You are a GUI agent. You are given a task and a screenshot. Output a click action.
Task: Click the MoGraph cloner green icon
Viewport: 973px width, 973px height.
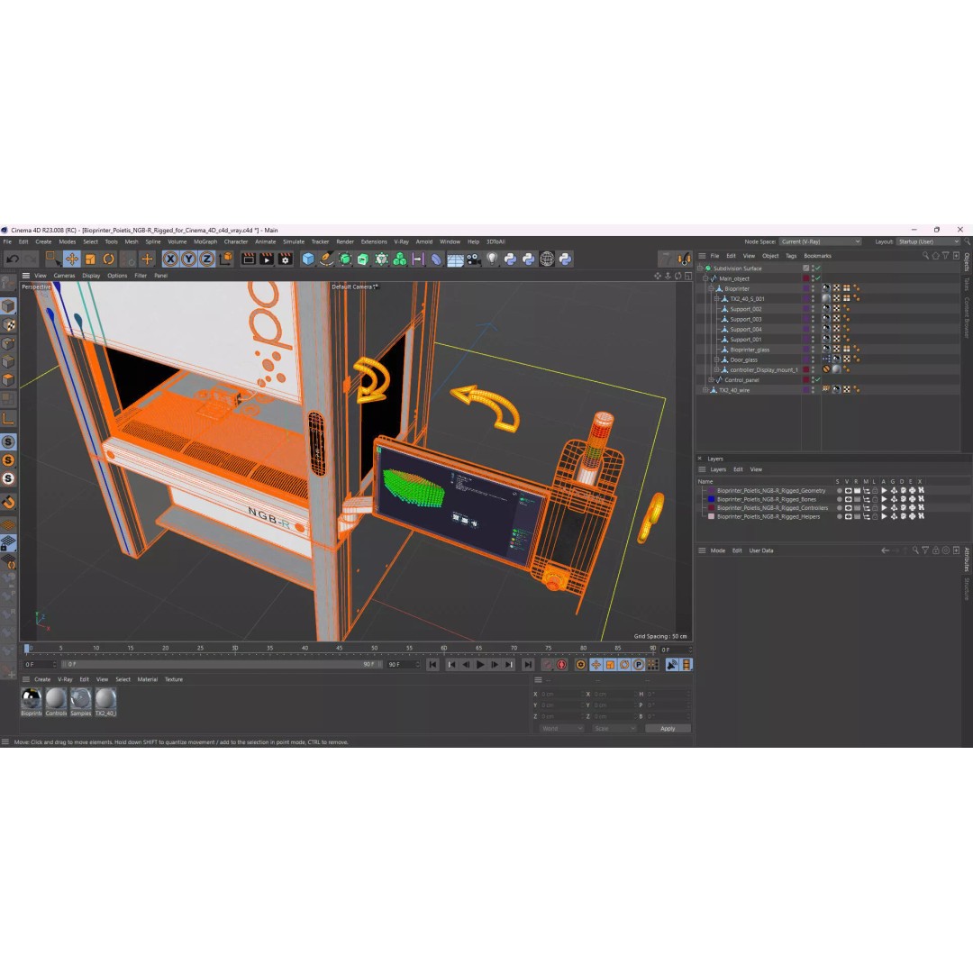[x=400, y=259]
